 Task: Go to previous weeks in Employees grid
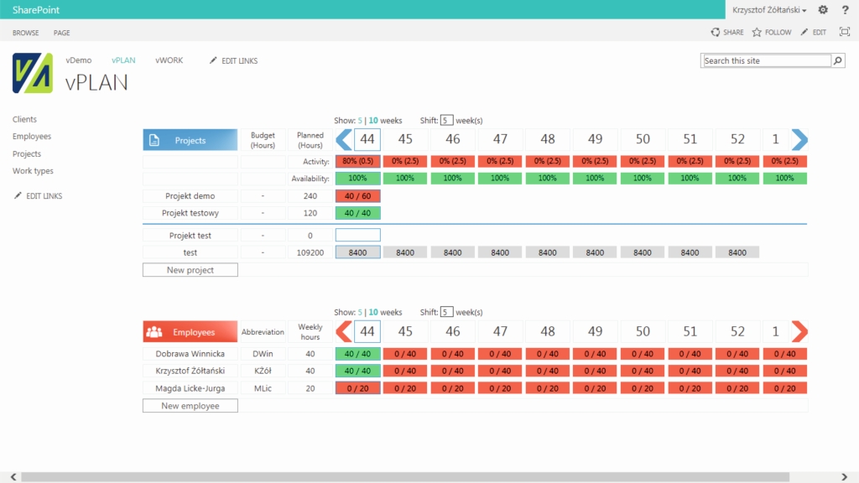(x=343, y=331)
